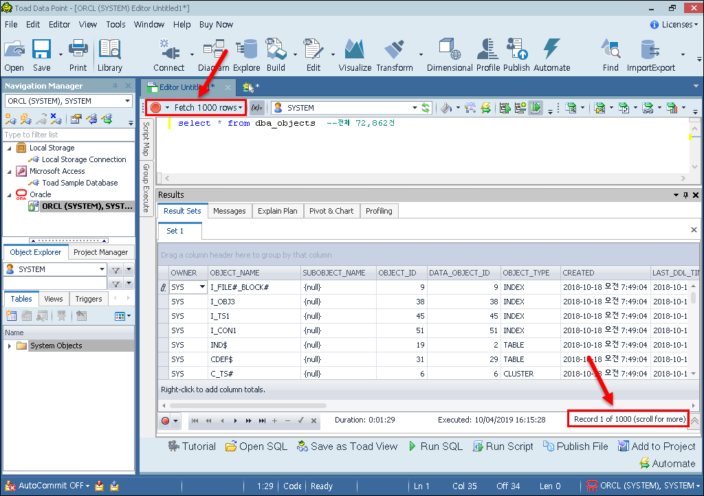Click the Visualize toolbar icon
This screenshot has height=496, width=704.
pos(355,54)
